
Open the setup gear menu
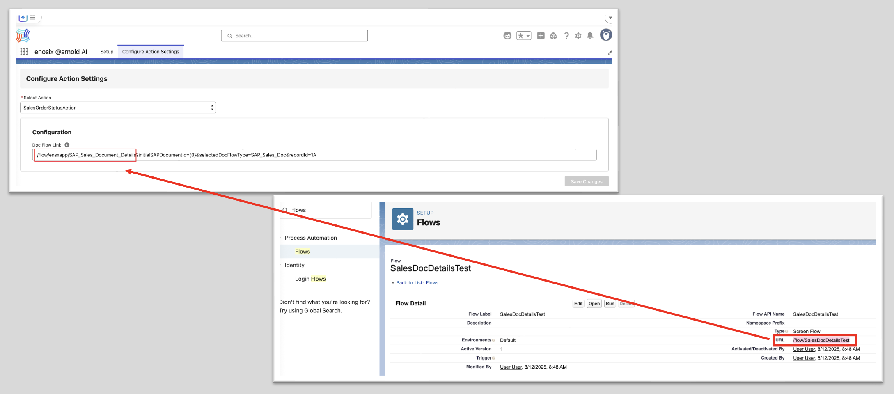pyautogui.click(x=578, y=36)
